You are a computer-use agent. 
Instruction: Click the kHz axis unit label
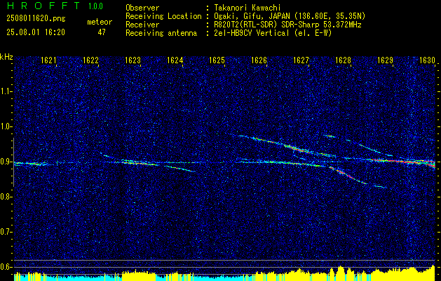point(6,57)
